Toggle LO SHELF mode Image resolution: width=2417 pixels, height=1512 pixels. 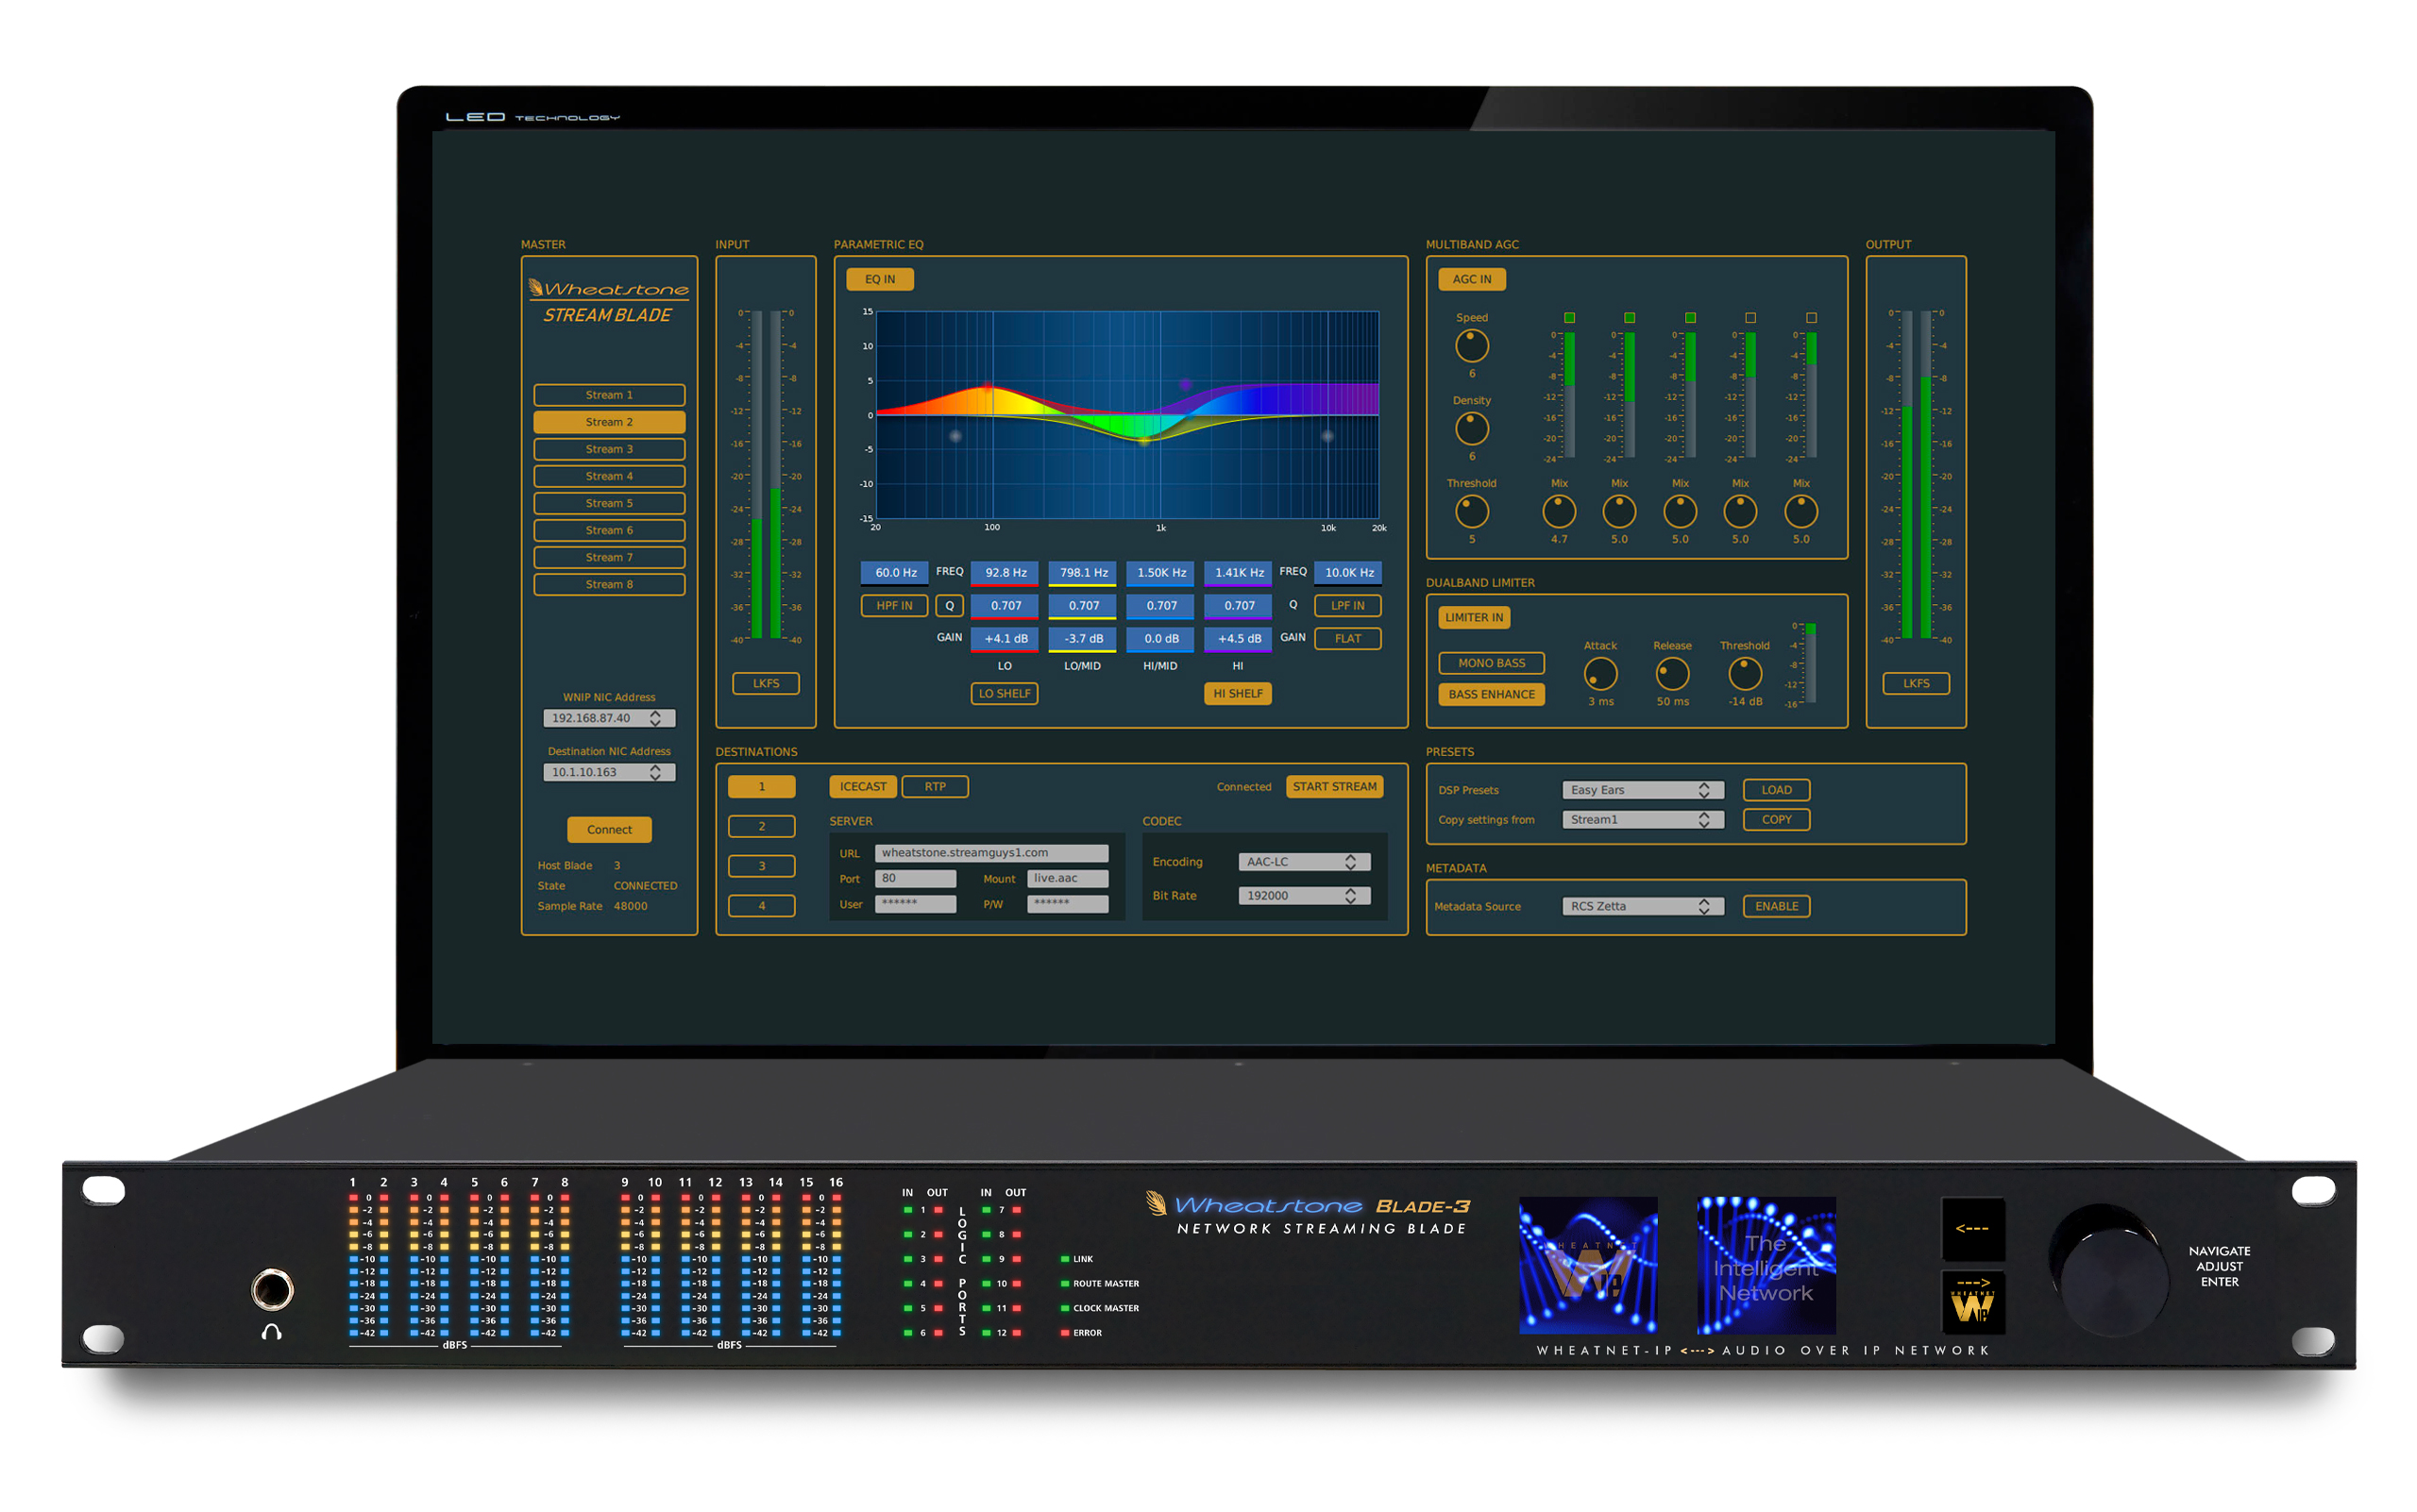pos(1005,693)
